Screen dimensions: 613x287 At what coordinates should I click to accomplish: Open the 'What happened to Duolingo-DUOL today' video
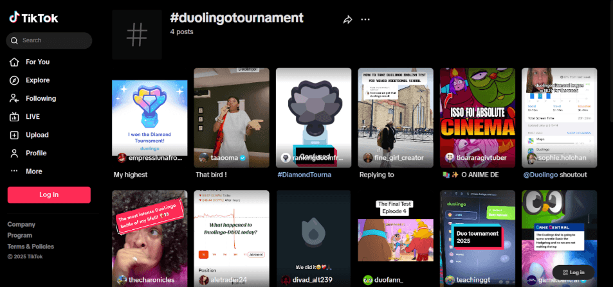pyautogui.click(x=232, y=238)
